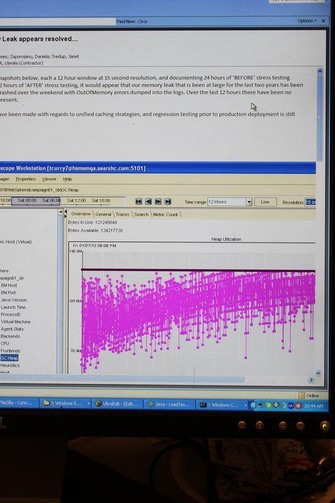
Task: Open the Properties menu
Action: point(26,179)
